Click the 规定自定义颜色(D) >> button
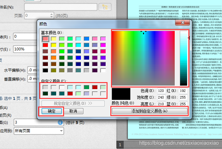The image size is (222, 149). click(x=73, y=103)
